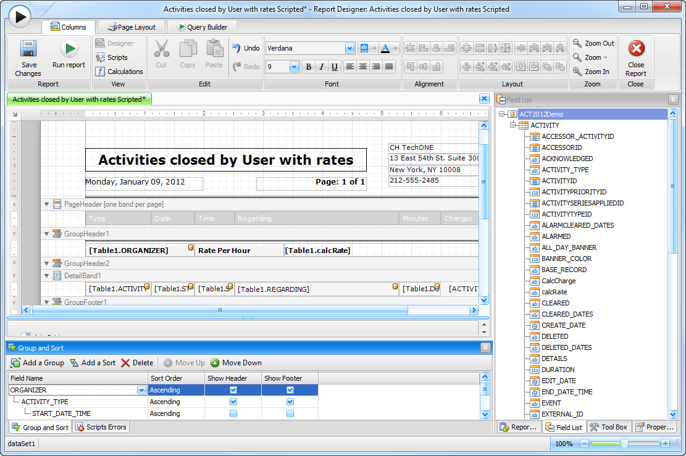The width and height of the screenshot is (686, 456).
Task: Align text right
Action: (x=376, y=67)
